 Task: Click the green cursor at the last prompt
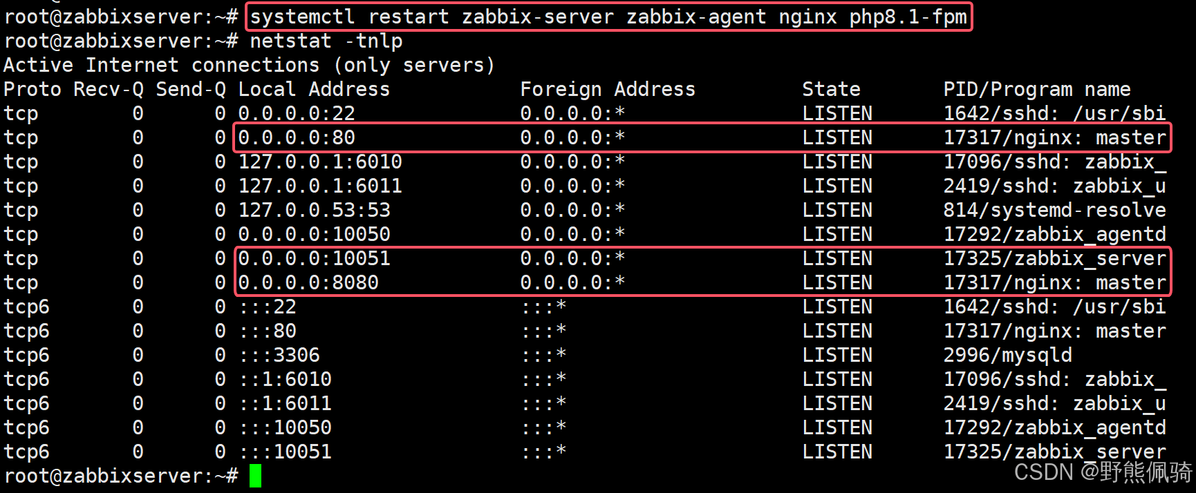256,476
